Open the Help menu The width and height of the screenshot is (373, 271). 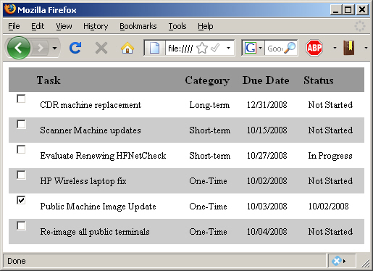coord(206,26)
